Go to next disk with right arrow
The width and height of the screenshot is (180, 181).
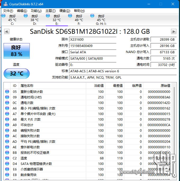[174, 31]
